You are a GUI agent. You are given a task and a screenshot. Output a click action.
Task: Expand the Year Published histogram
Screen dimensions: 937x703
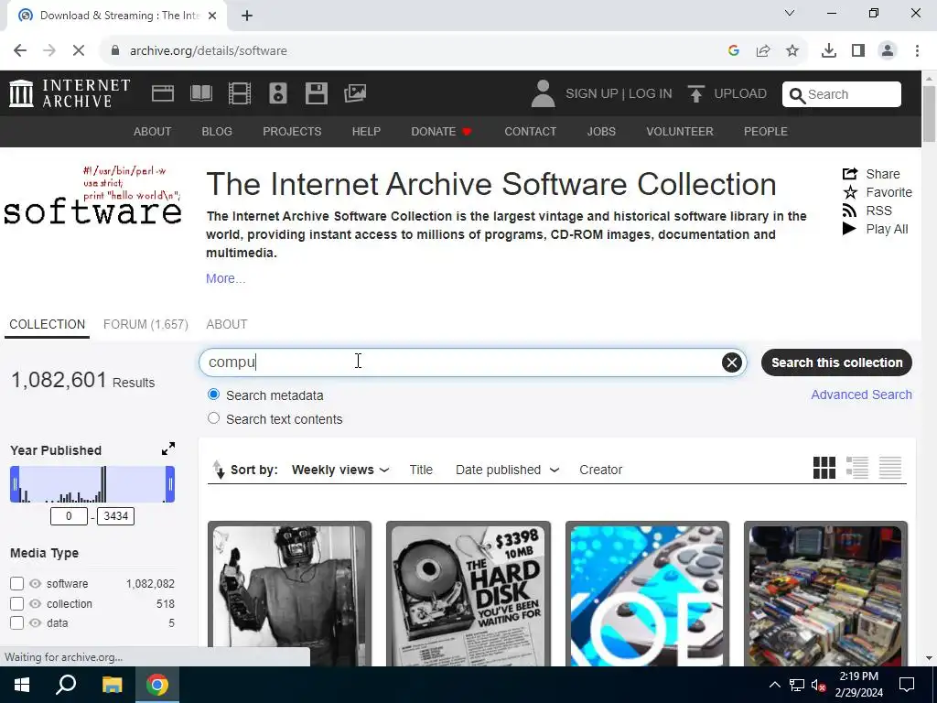[x=168, y=449]
